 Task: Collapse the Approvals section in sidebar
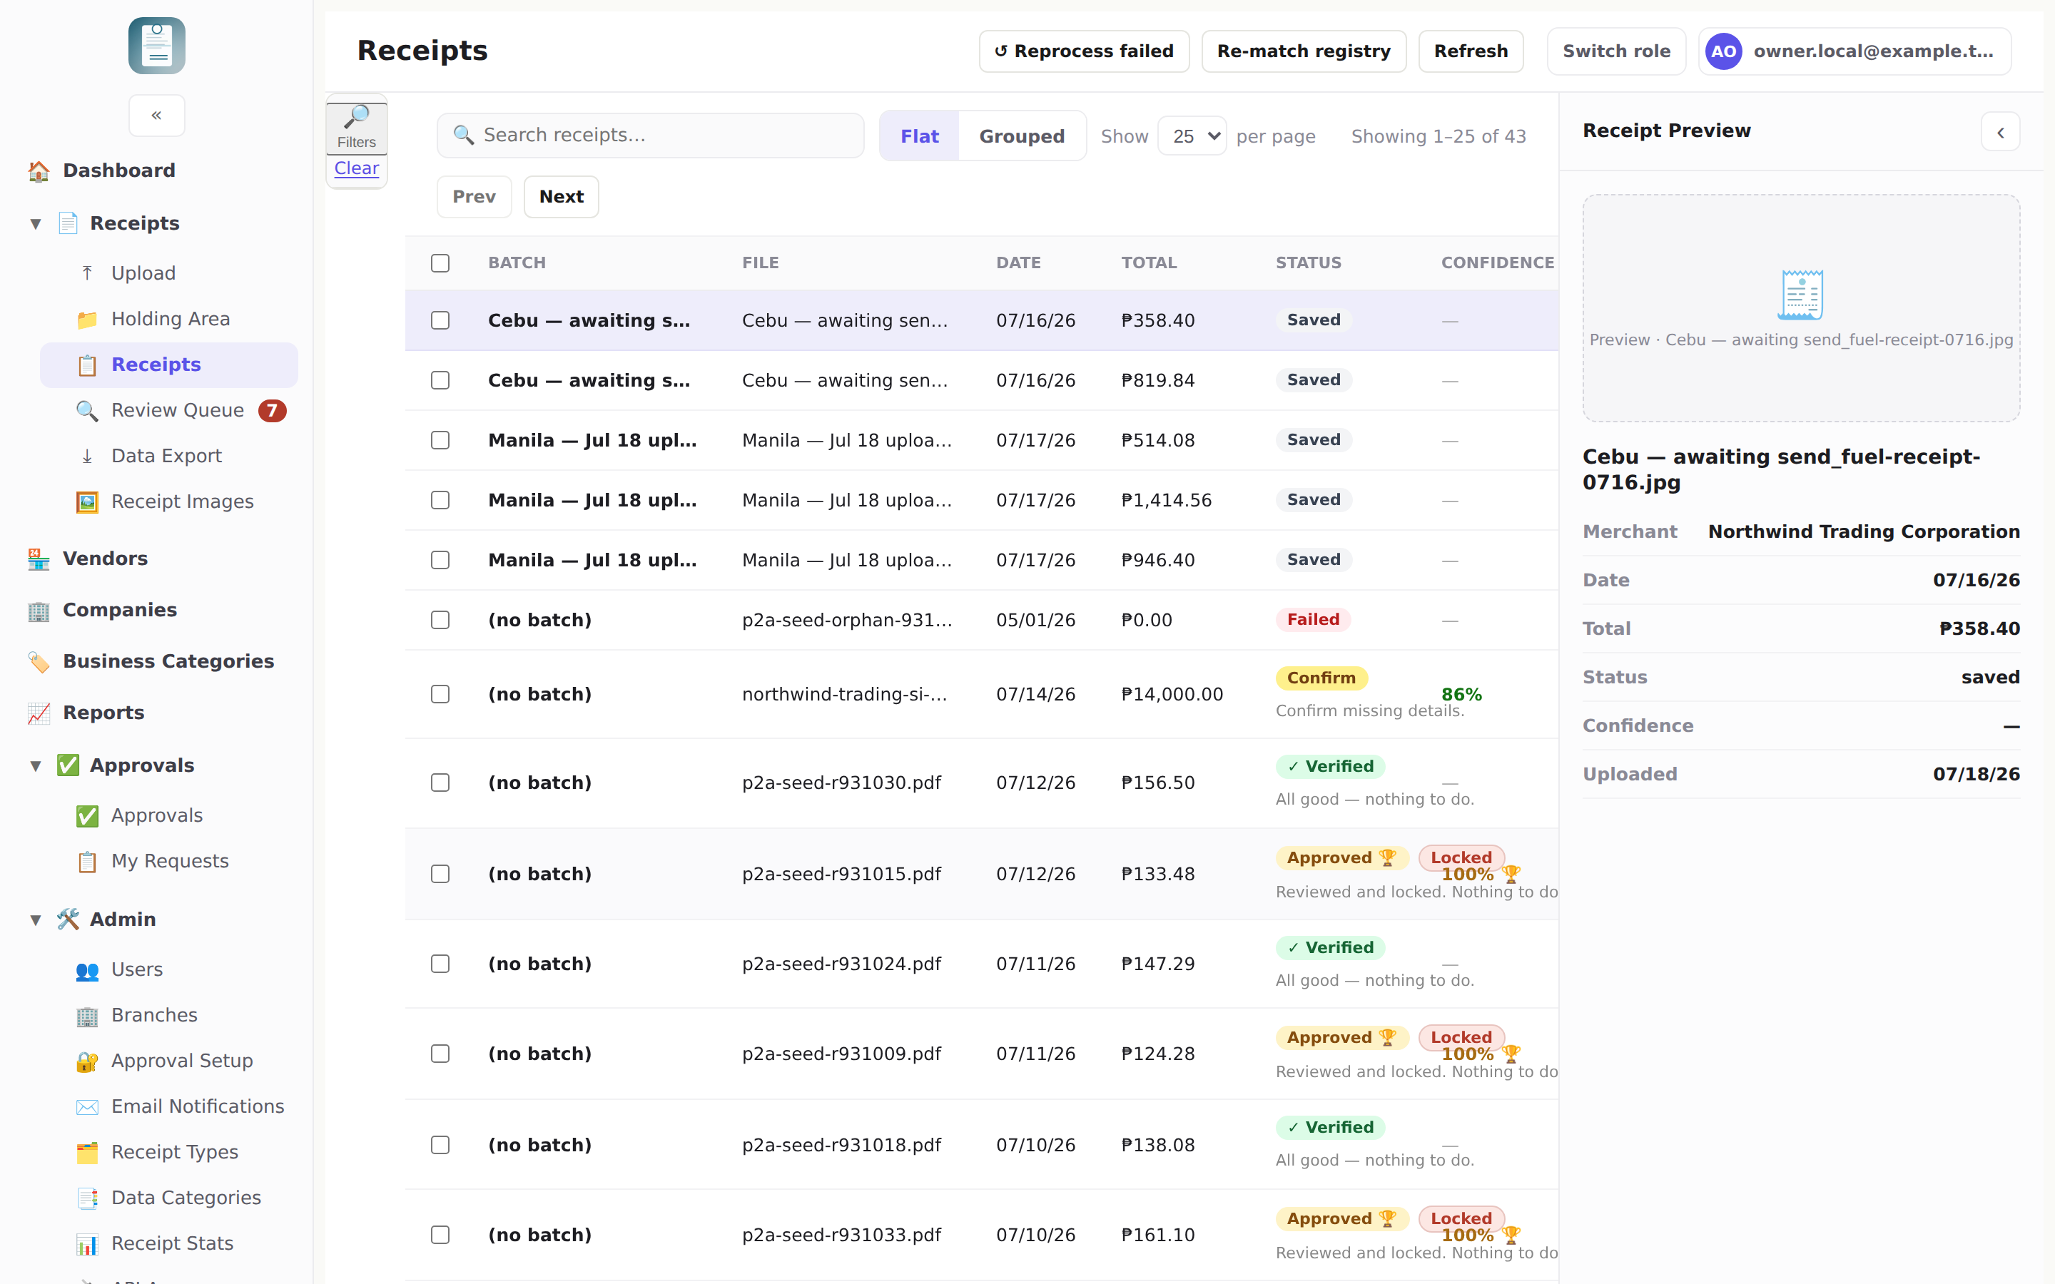(36, 766)
